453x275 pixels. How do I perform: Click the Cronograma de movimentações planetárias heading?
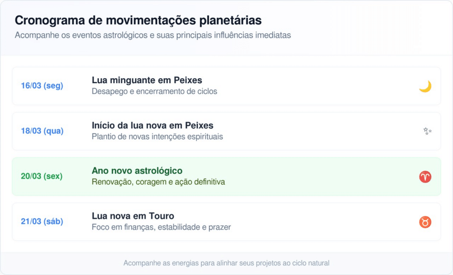pos(138,20)
